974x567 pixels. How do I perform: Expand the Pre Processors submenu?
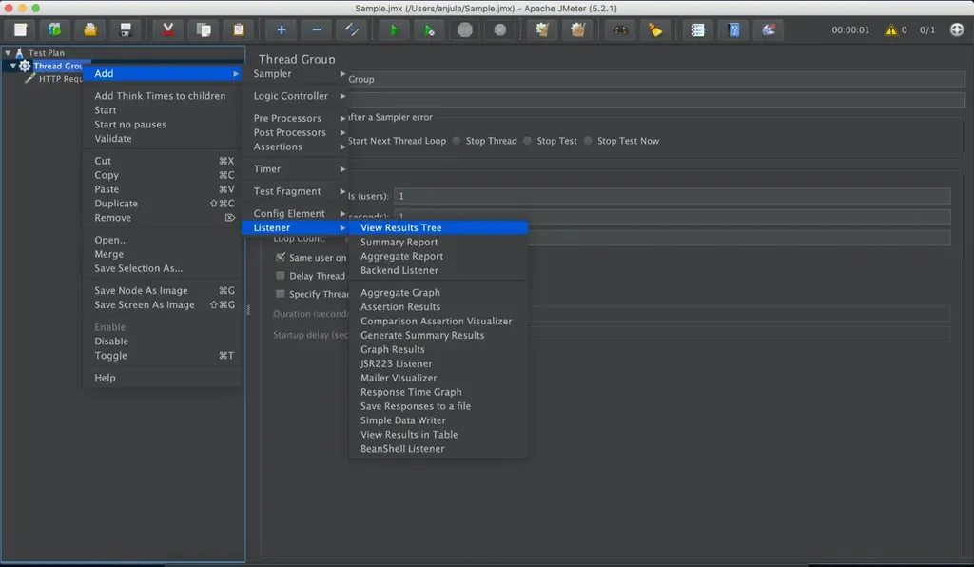[295, 118]
